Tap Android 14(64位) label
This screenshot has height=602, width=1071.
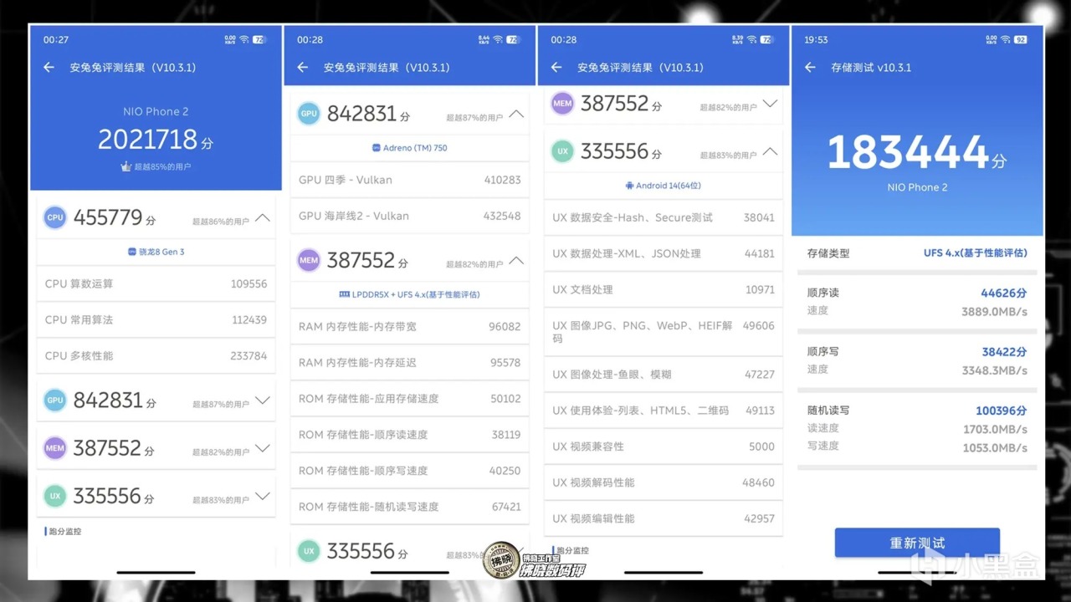click(669, 186)
